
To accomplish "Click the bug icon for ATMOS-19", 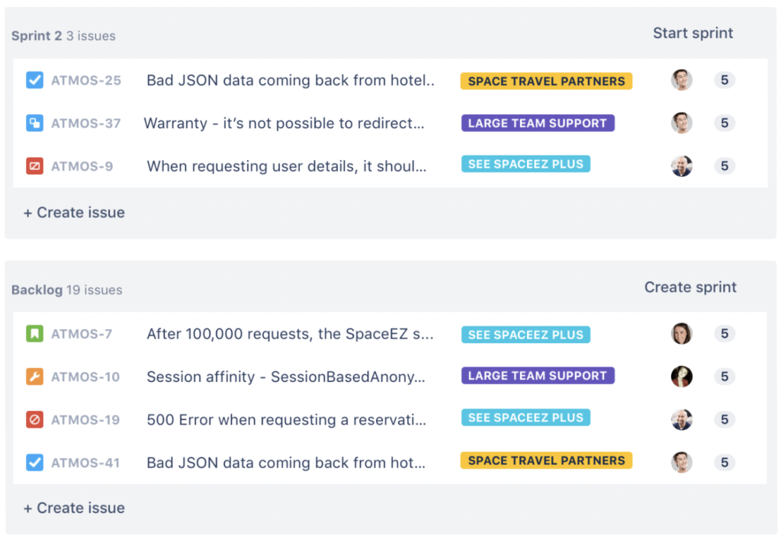I will tap(34, 418).
